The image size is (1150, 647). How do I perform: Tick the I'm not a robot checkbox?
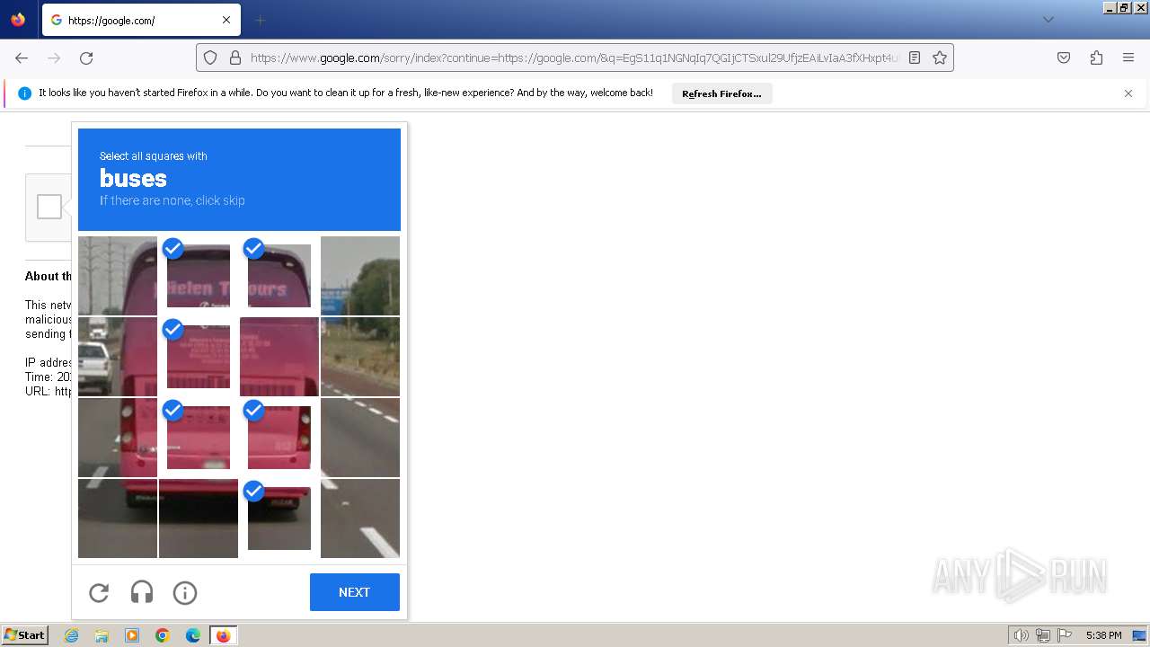49,207
